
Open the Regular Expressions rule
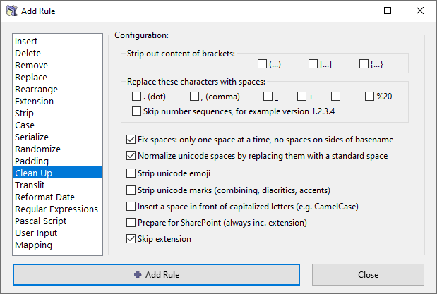click(56, 209)
